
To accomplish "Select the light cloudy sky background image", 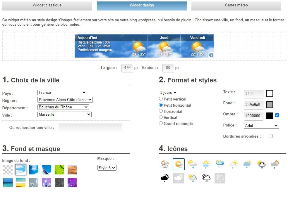I will [x=21, y=170].
